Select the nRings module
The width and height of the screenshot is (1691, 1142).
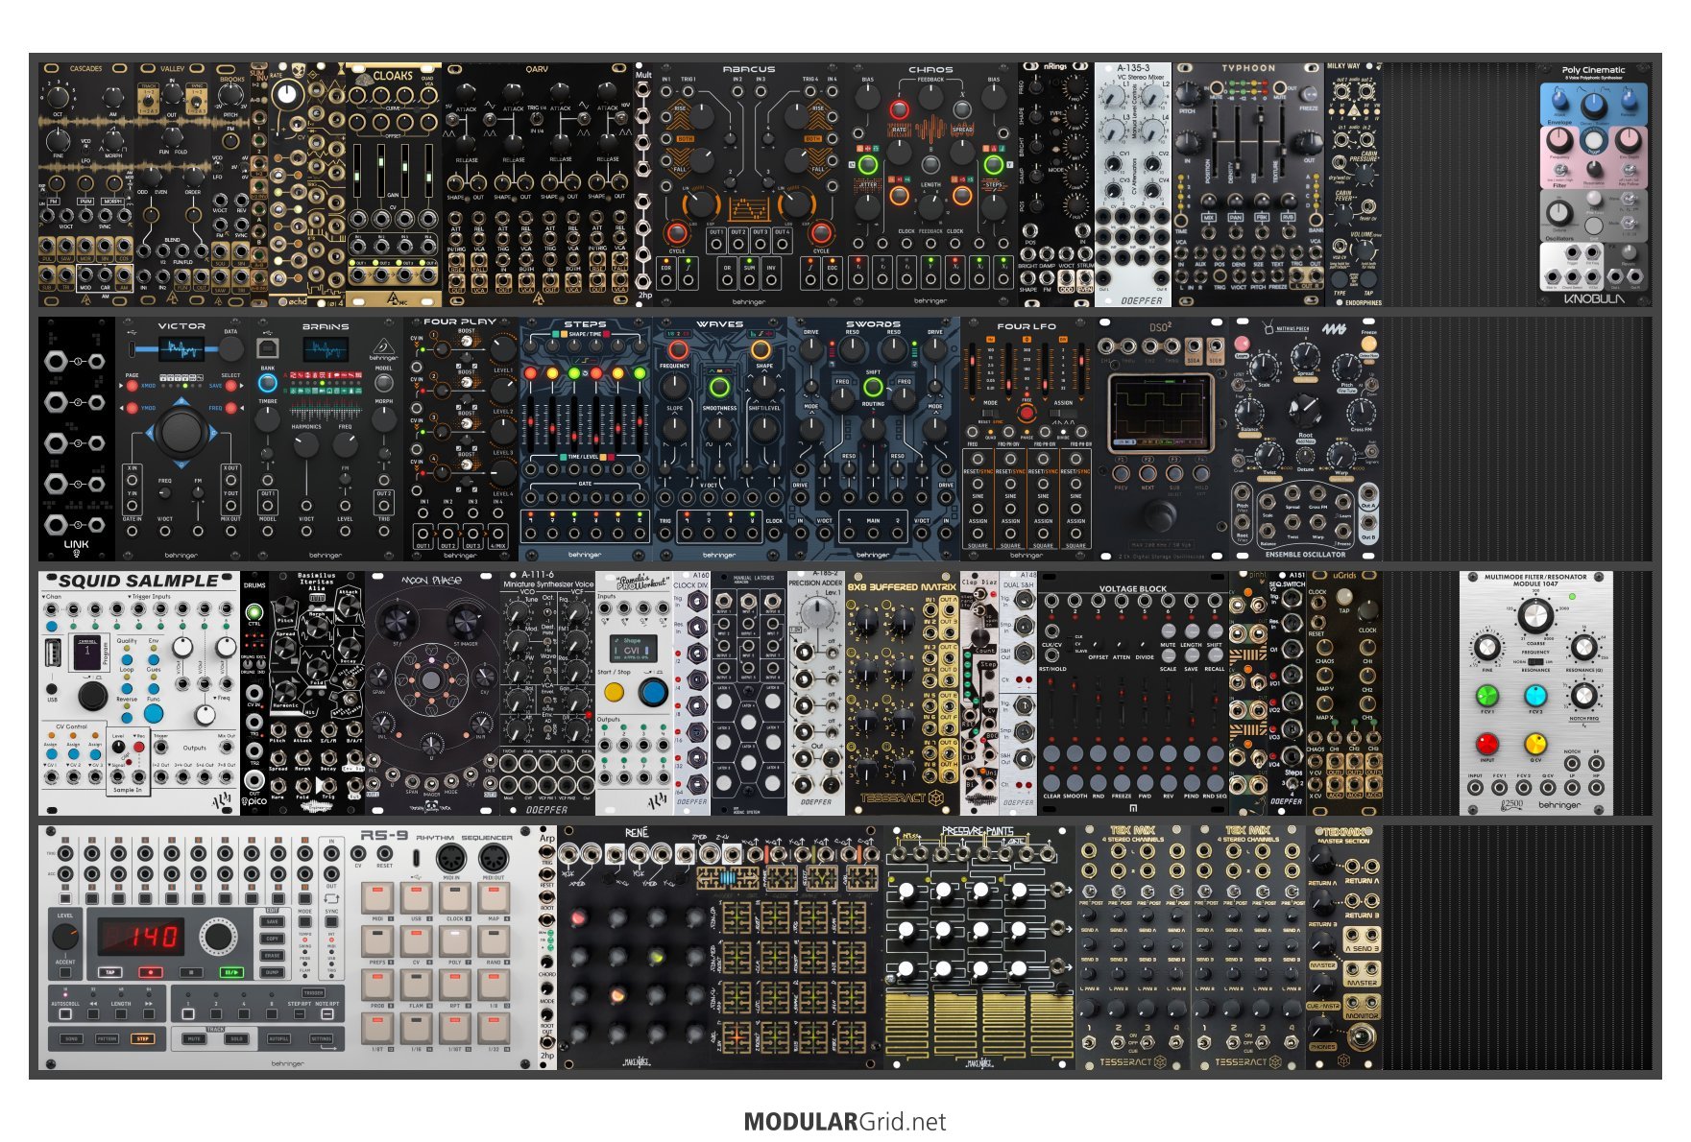pyautogui.click(x=1056, y=184)
